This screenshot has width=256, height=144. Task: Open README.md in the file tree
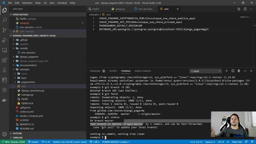(x=27, y=128)
